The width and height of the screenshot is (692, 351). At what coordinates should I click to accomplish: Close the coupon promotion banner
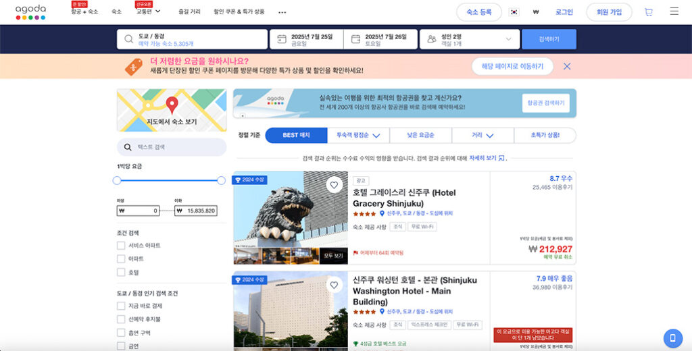[x=567, y=66]
